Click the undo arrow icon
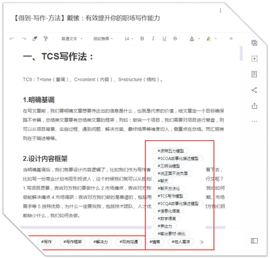 (12, 39)
